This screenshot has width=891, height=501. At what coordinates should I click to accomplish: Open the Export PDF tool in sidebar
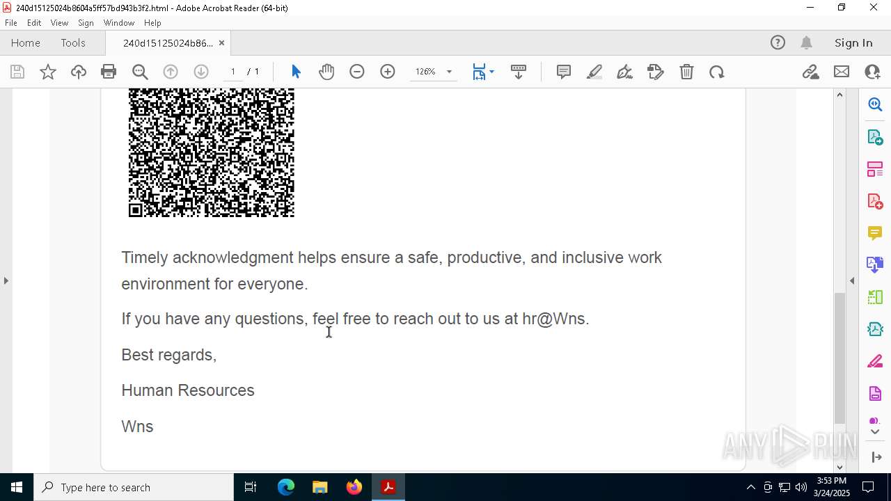coord(875,136)
